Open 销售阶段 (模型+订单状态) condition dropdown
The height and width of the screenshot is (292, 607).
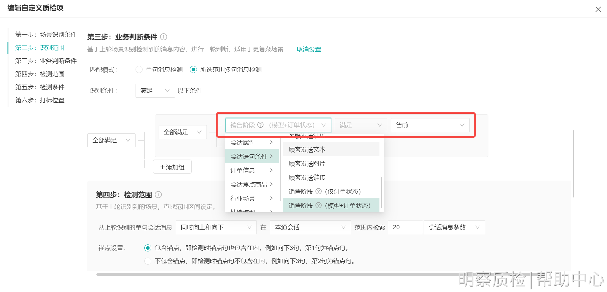[x=278, y=125]
